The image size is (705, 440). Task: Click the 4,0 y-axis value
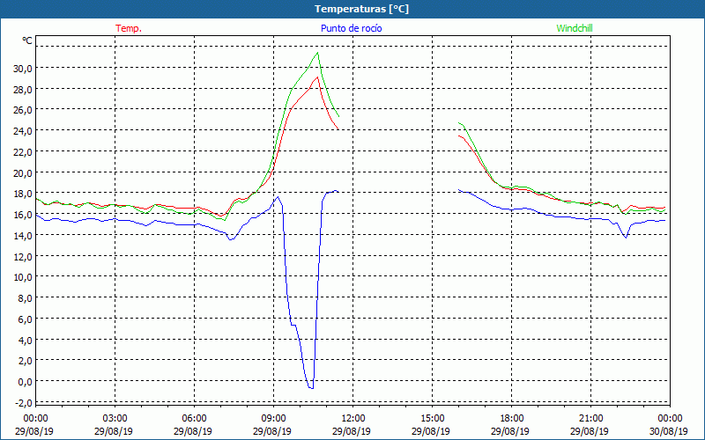point(26,340)
